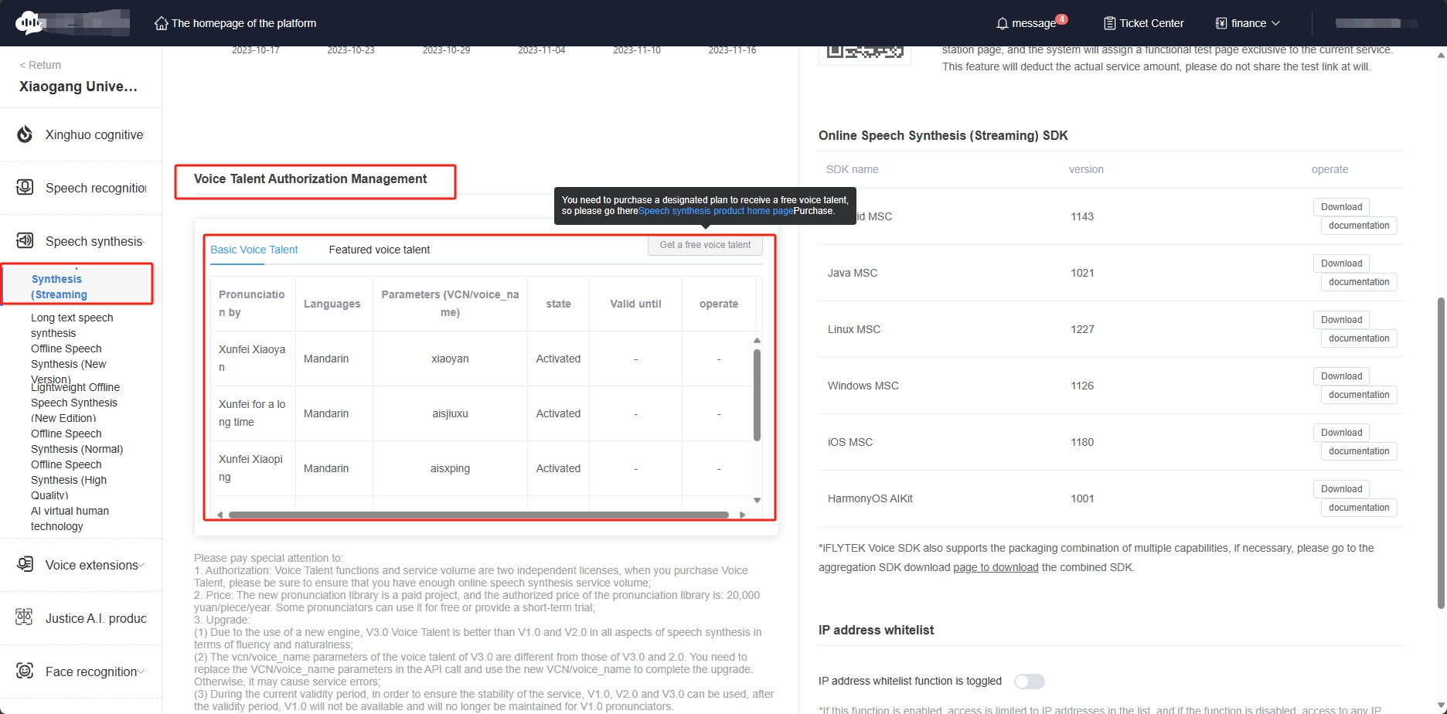This screenshot has height=714, width=1447.
Task: Download the HarmonyOS AIKit SDK
Action: pos(1341,489)
